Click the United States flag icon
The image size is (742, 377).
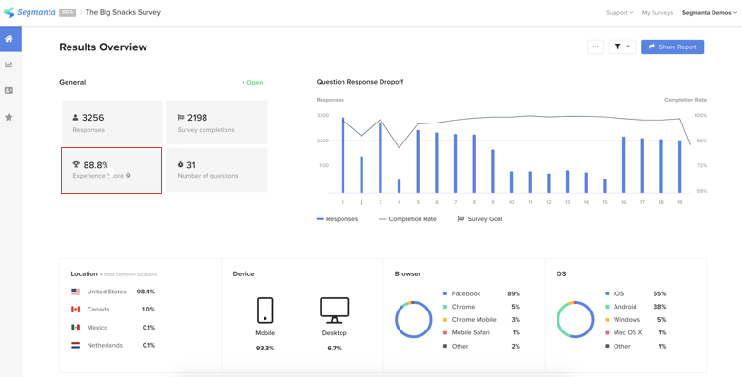76,292
